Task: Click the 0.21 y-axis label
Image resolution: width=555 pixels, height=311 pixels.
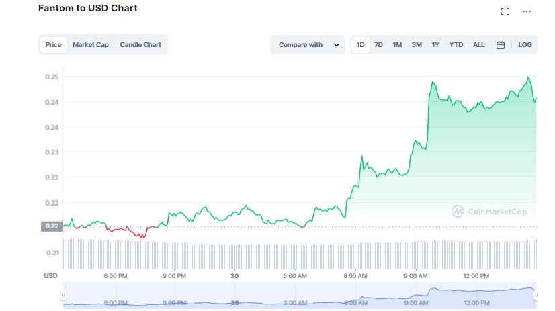Action: 52,253
